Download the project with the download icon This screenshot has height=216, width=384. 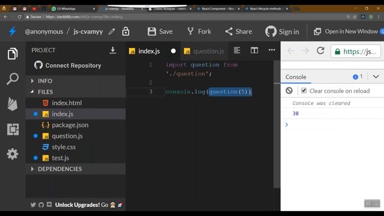[x=113, y=50]
